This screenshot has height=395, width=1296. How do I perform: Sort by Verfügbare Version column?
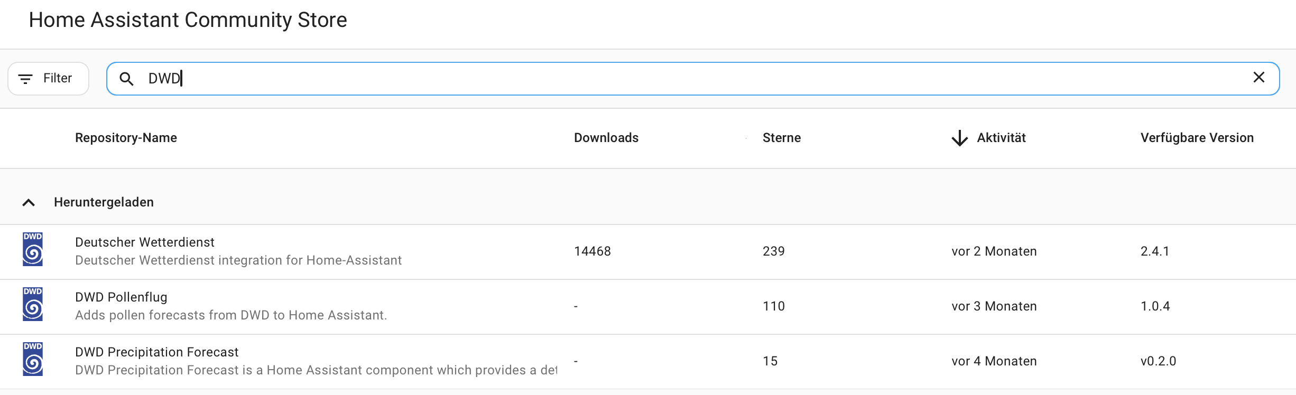click(x=1197, y=138)
